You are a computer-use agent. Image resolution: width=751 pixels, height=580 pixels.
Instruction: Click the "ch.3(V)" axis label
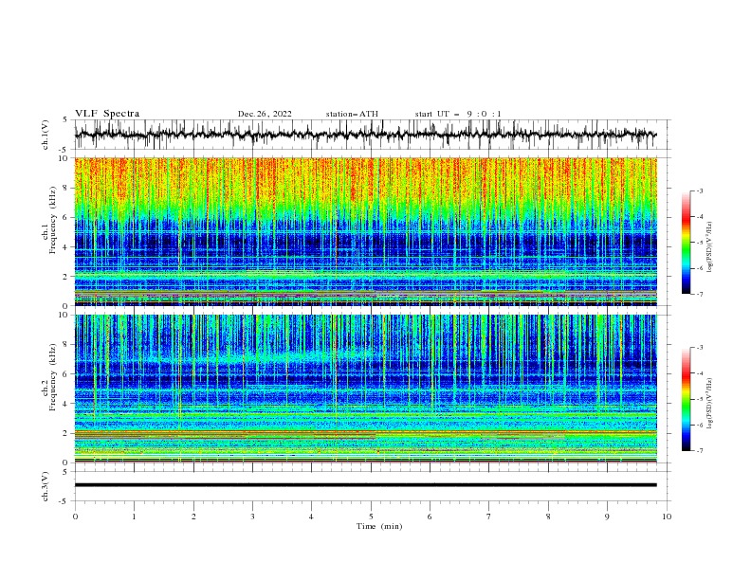click(46, 487)
